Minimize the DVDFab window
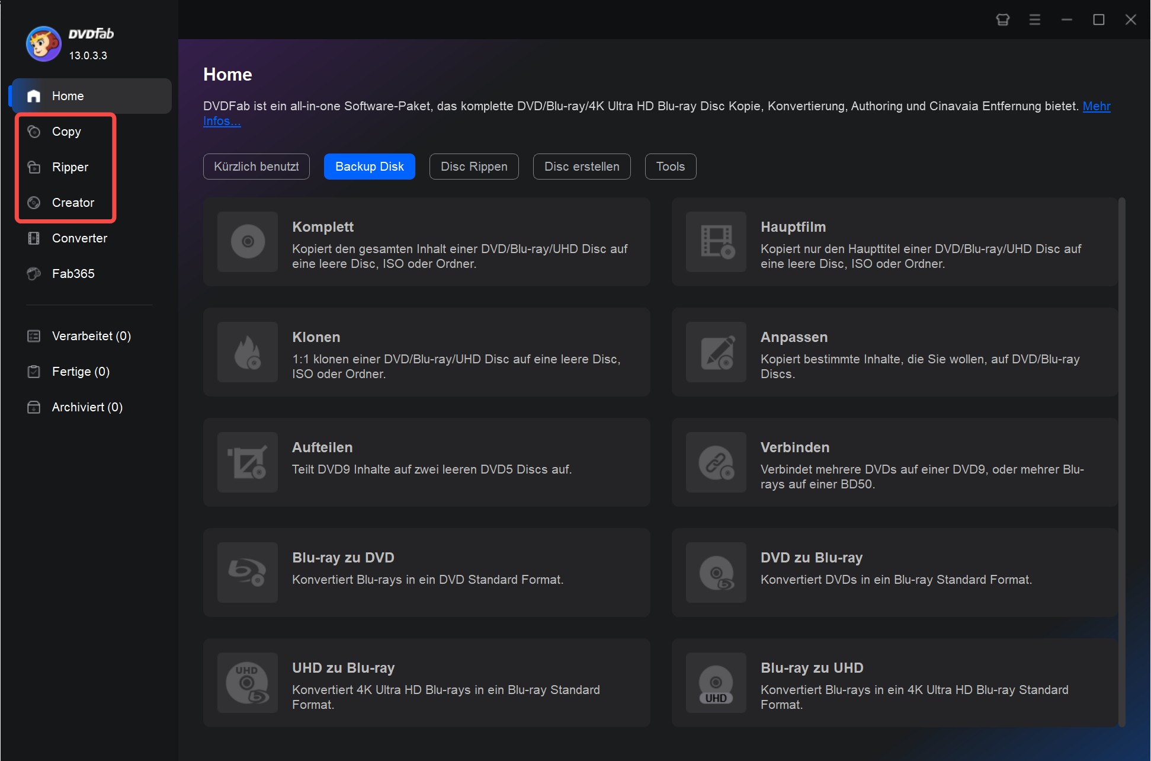 click(x=1067, y=20)
